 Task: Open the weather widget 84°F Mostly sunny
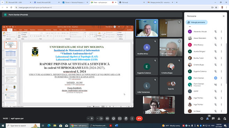tap(171, 126)
